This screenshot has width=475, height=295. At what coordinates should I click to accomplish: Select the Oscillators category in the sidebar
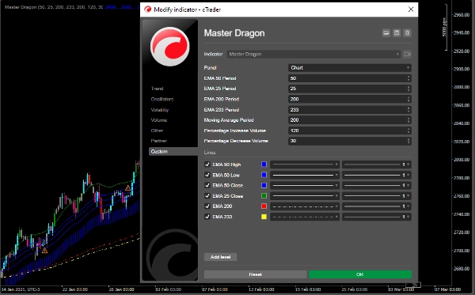(x=162, y=99)
